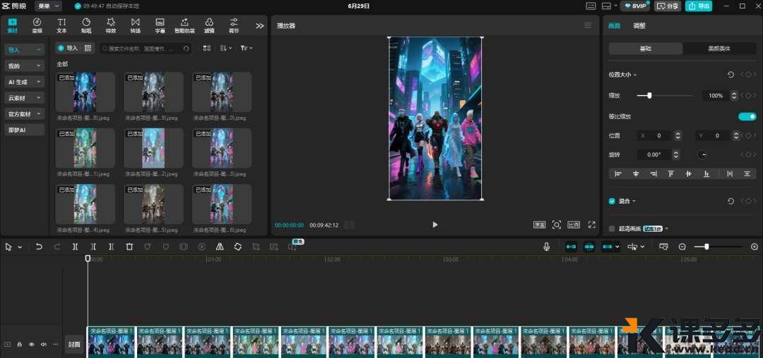Switch to the 调整 tab in right panel

coord(639,25)
